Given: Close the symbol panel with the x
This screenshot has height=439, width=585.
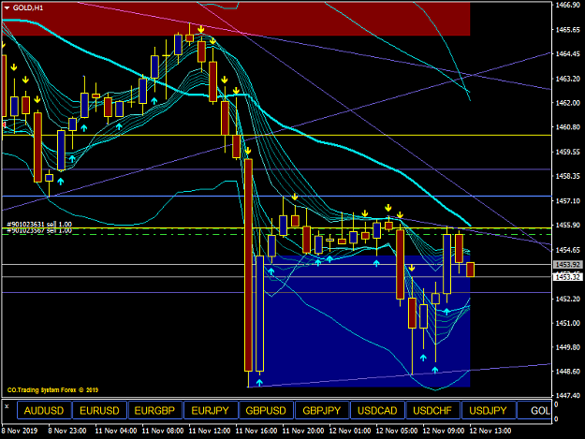Looking at the screenshot, I should point(7,406).
